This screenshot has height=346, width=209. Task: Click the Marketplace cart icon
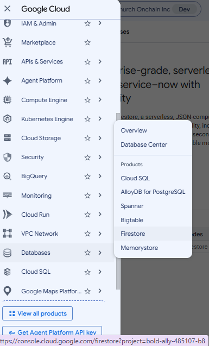[x=7, y=42]
